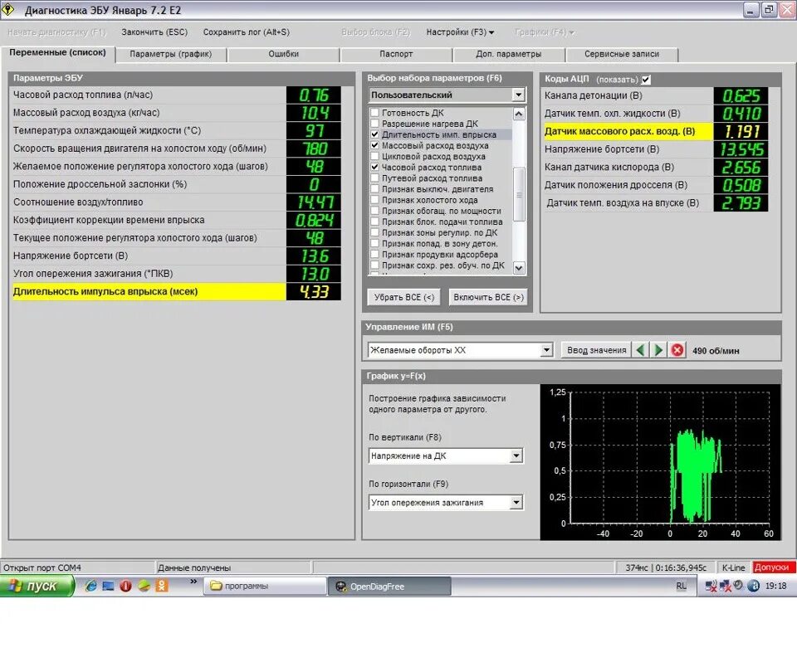Open the Настройки (F3) menu
Screen dimensions: 797x672
point(460,32)
